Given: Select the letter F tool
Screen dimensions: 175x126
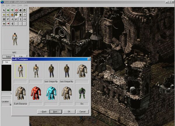Looking at the screenshot, I should (8, 19).
